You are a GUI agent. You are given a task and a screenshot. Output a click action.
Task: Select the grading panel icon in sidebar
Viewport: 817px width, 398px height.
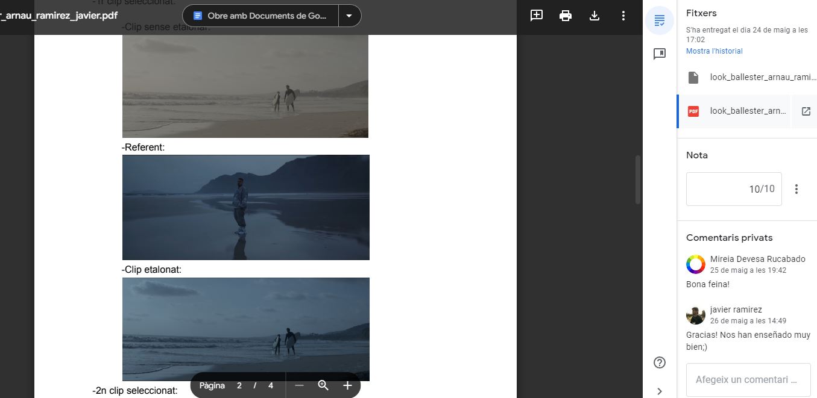[x=660, y=21]
